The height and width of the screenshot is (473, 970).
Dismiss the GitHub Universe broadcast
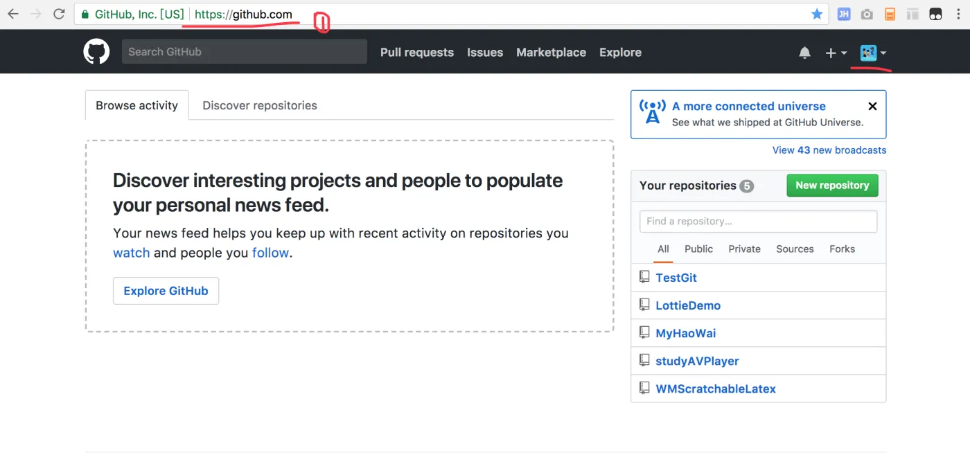click(872, 106)
